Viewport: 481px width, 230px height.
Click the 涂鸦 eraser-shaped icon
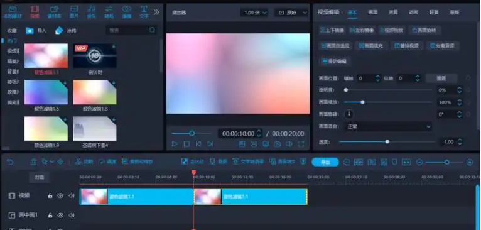(59, 30)
